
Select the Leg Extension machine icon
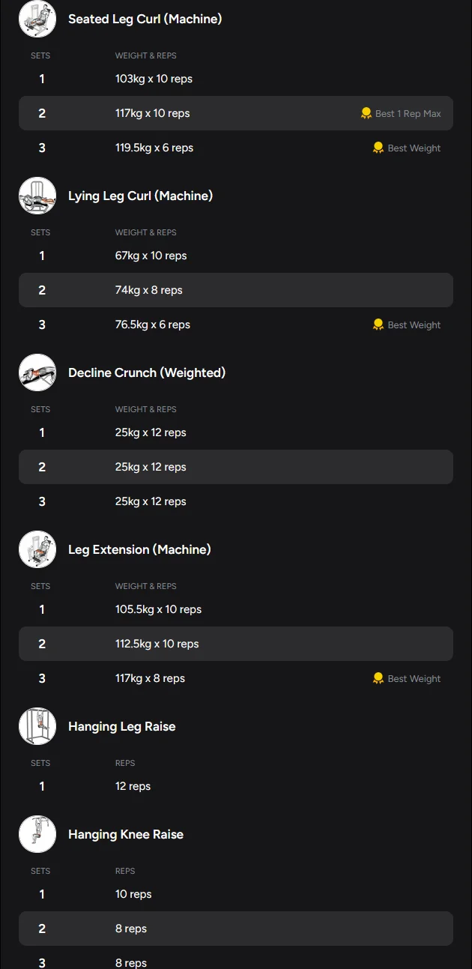tap(37, 549)
